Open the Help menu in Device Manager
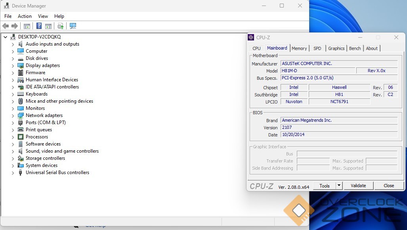The width and height of the screenshot is (407, 230). (x=59, y=16)
